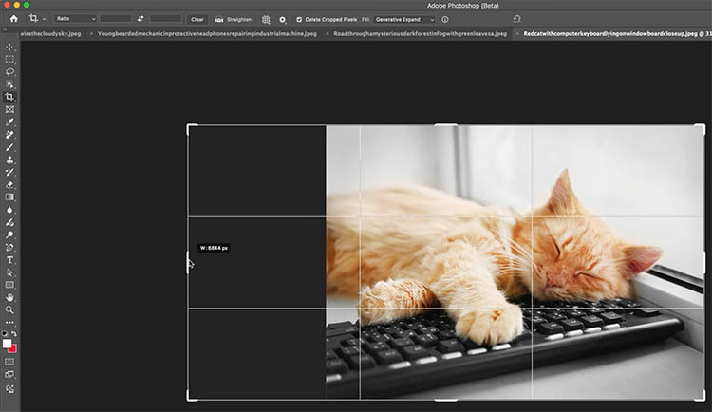The width and height of the screenshot is (712, 412).
Task: Click the crop height ratio field
Action: (x=165, y=19)
